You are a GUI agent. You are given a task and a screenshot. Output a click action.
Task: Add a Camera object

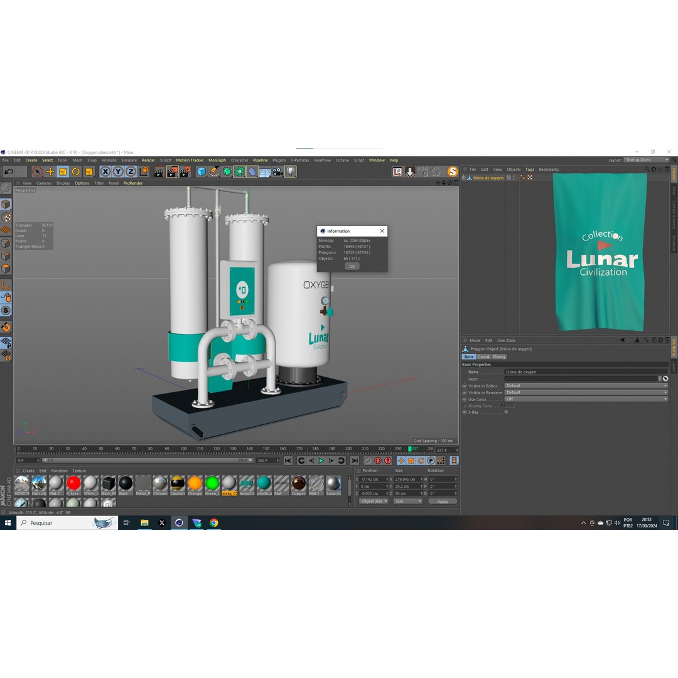[277, 171]
